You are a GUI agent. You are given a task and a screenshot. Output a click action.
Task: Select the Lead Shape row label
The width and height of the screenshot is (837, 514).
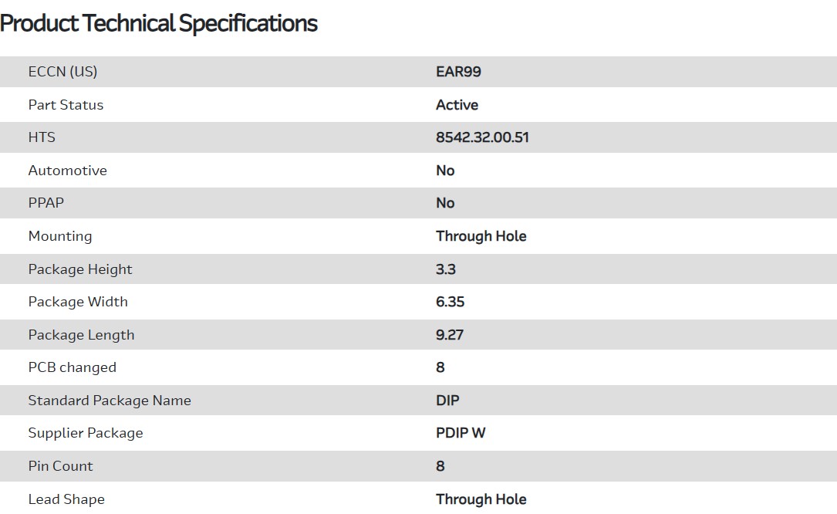[66, 499]
